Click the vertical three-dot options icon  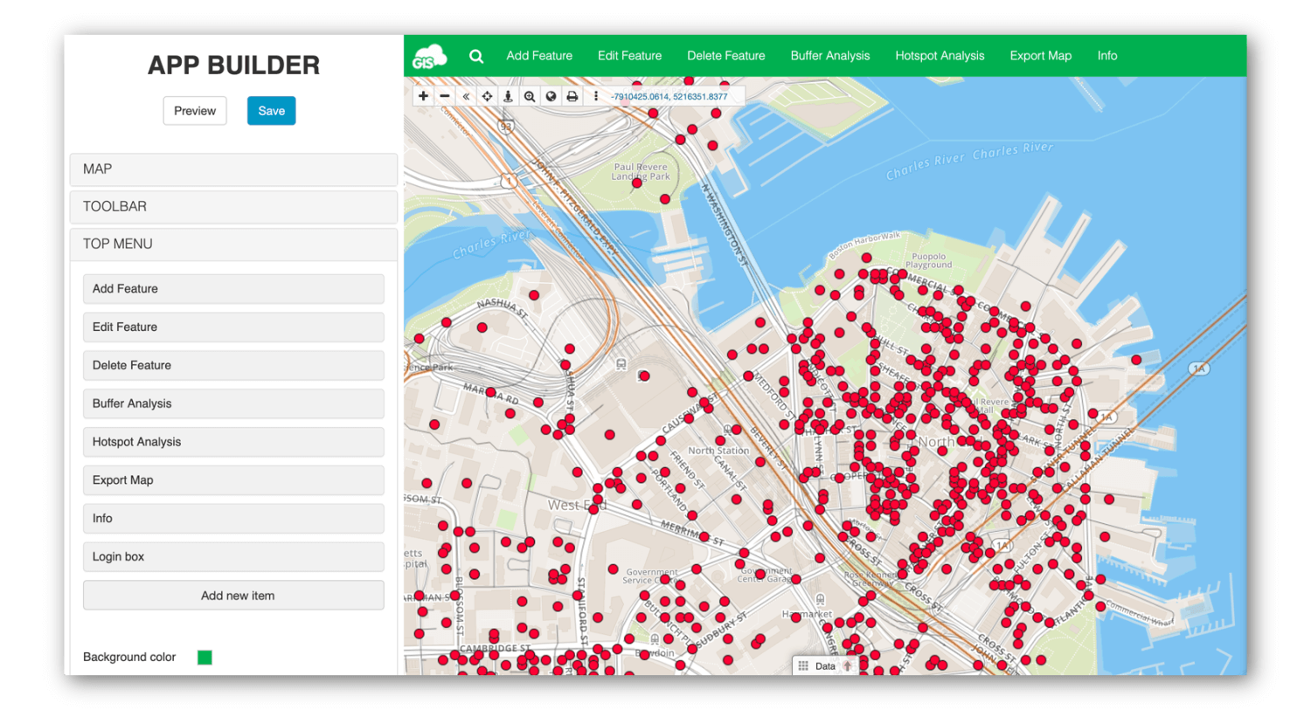point(596,95)
